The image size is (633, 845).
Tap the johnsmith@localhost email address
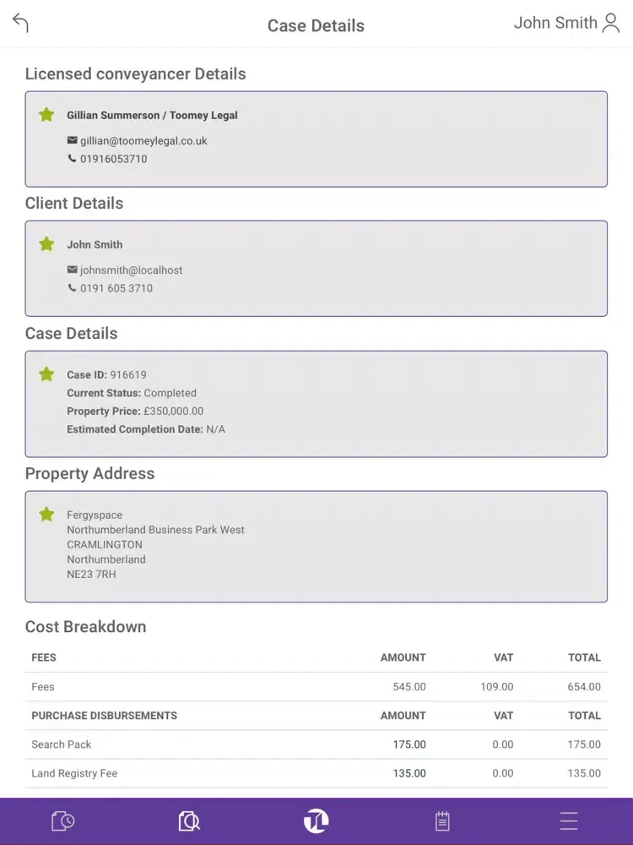132,270
